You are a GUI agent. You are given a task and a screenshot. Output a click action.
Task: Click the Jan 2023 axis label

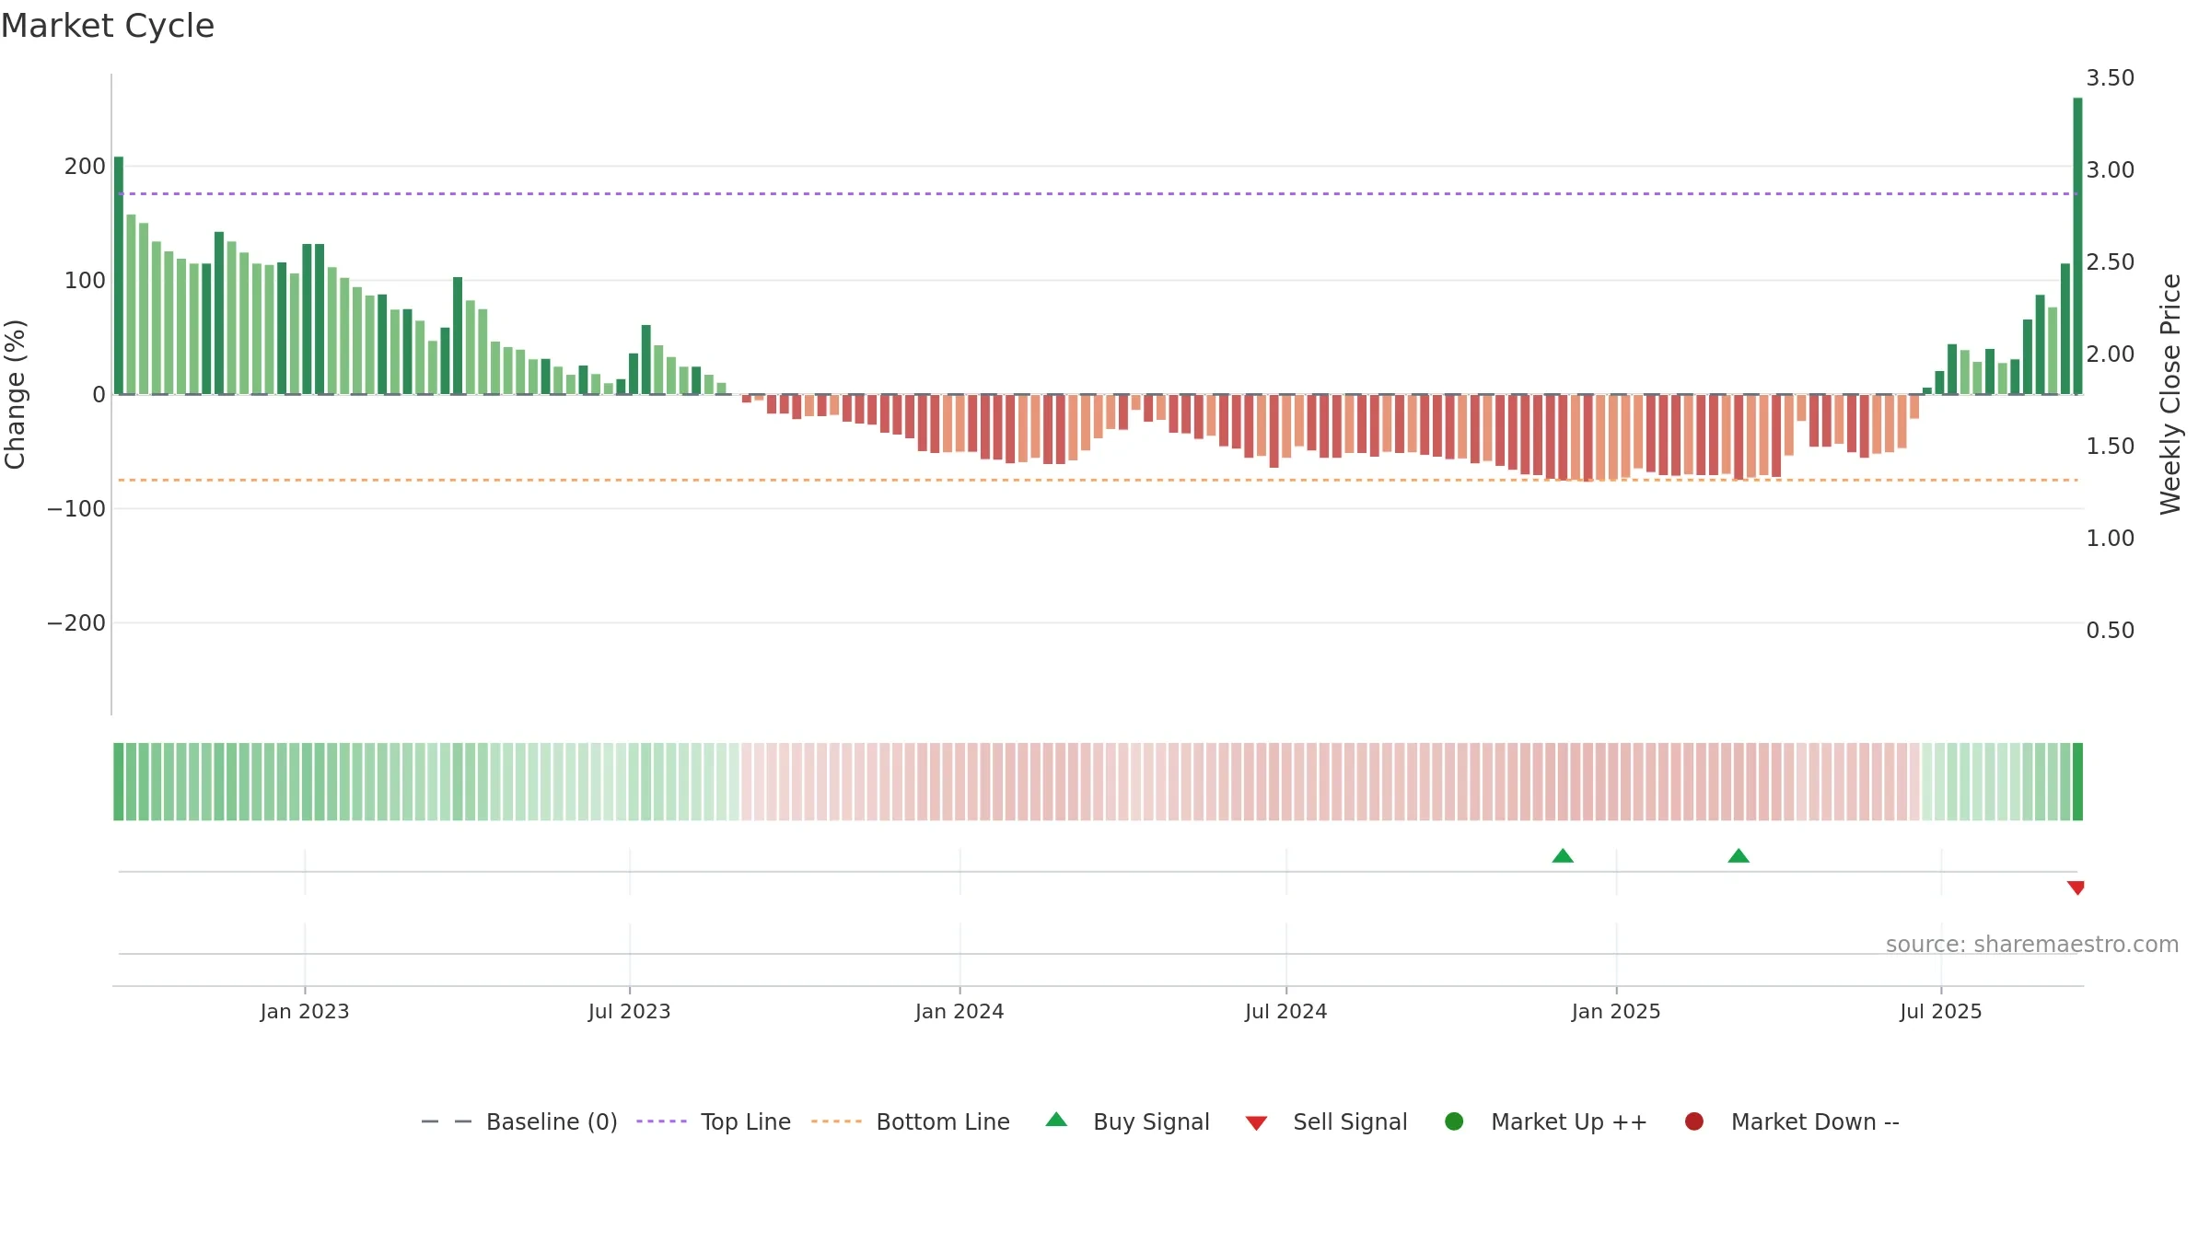click(x=305, y=1012)
